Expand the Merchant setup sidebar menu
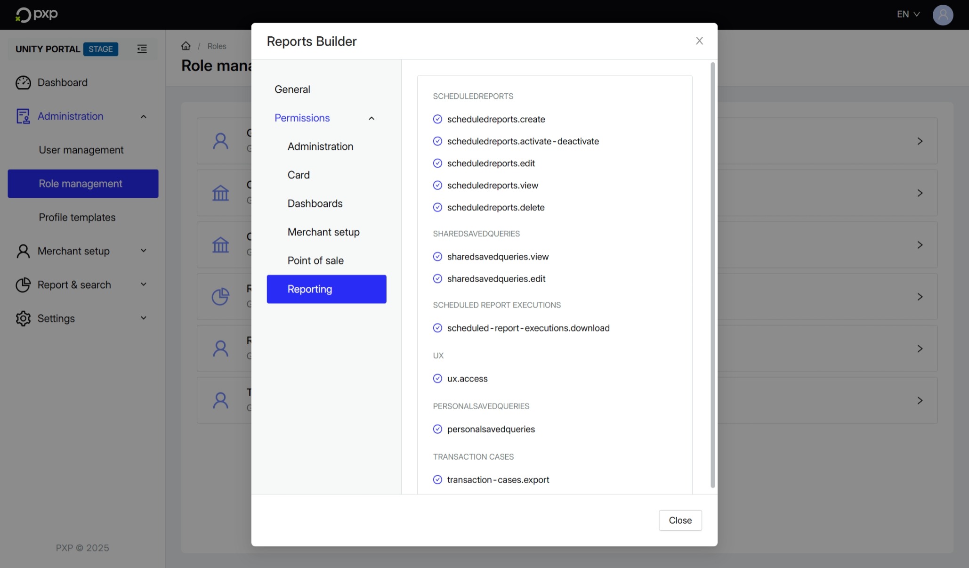This screenshot has width=969, height=568. coord(144,251)
